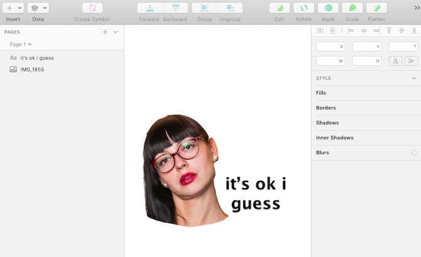Click the Flatten tool icon
The width and height of the screenshot is (421, 257).
tap(376, 8)
